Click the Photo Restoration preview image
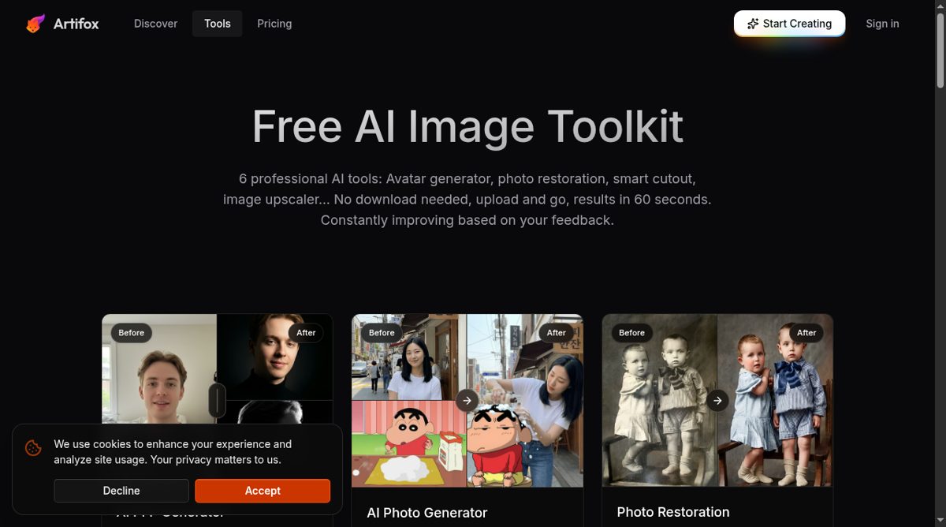Image resolution: width=946 pixels, height=527 pixels. tap(717, 401)
